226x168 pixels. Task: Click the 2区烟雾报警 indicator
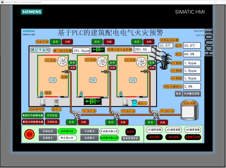pos(173,130)
